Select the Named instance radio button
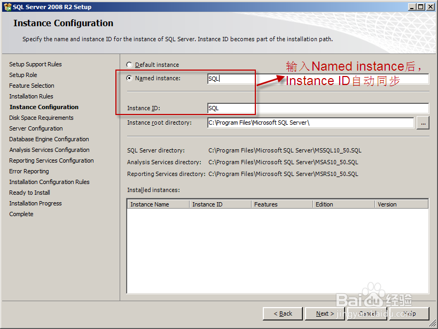The height and width of the screenshot is (329, 438). (x=129, y=78)
